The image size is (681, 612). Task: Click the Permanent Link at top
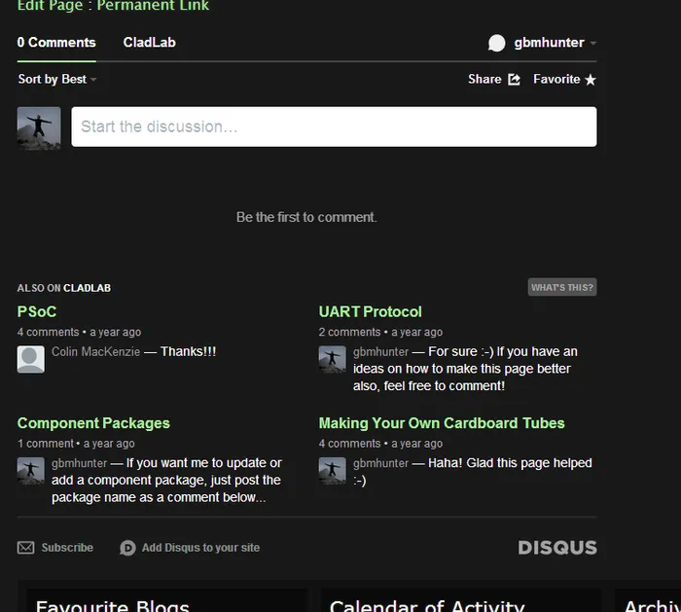(x=153, y=6)
